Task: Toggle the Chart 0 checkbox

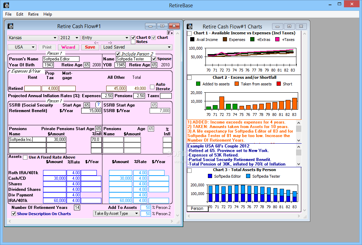Action: click(x=133, y=37)
